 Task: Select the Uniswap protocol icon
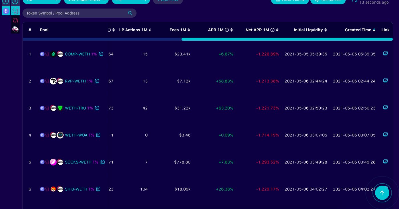click(x=15, y=20)
